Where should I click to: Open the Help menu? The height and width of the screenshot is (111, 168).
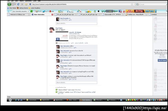pyautogui.click(x=39, y=1)
